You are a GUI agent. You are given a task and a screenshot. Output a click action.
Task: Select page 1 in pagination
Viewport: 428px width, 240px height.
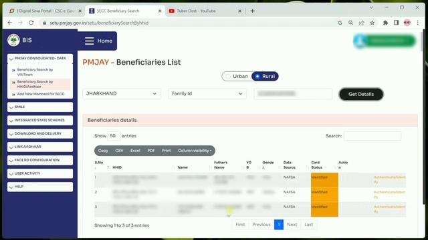(279, 225)
